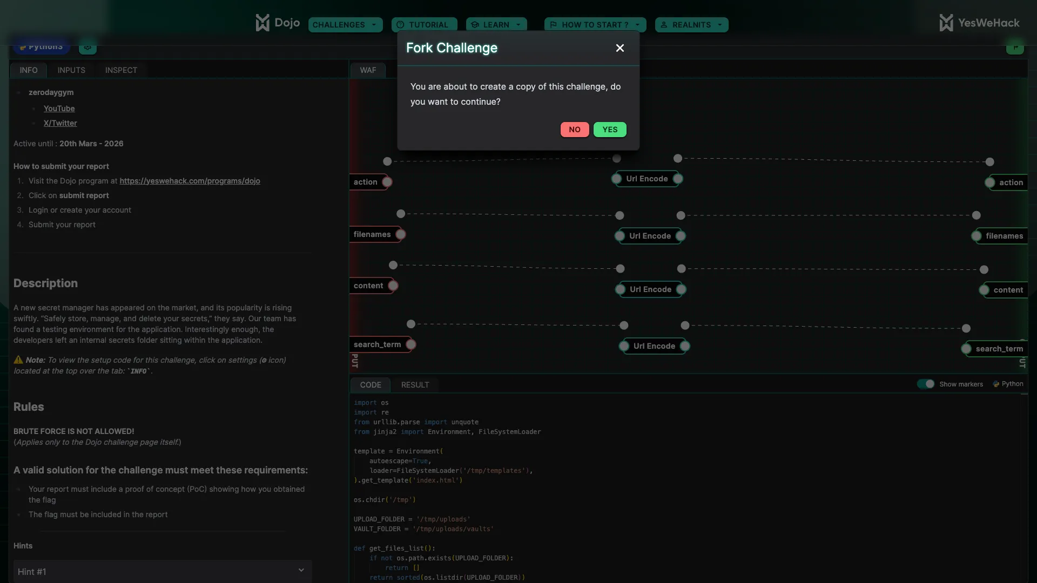Image resolution: width=1037 pixels, height=583 pixels.
Task: Open the settings gear beside Python3 badge
Action: point(87,47)
